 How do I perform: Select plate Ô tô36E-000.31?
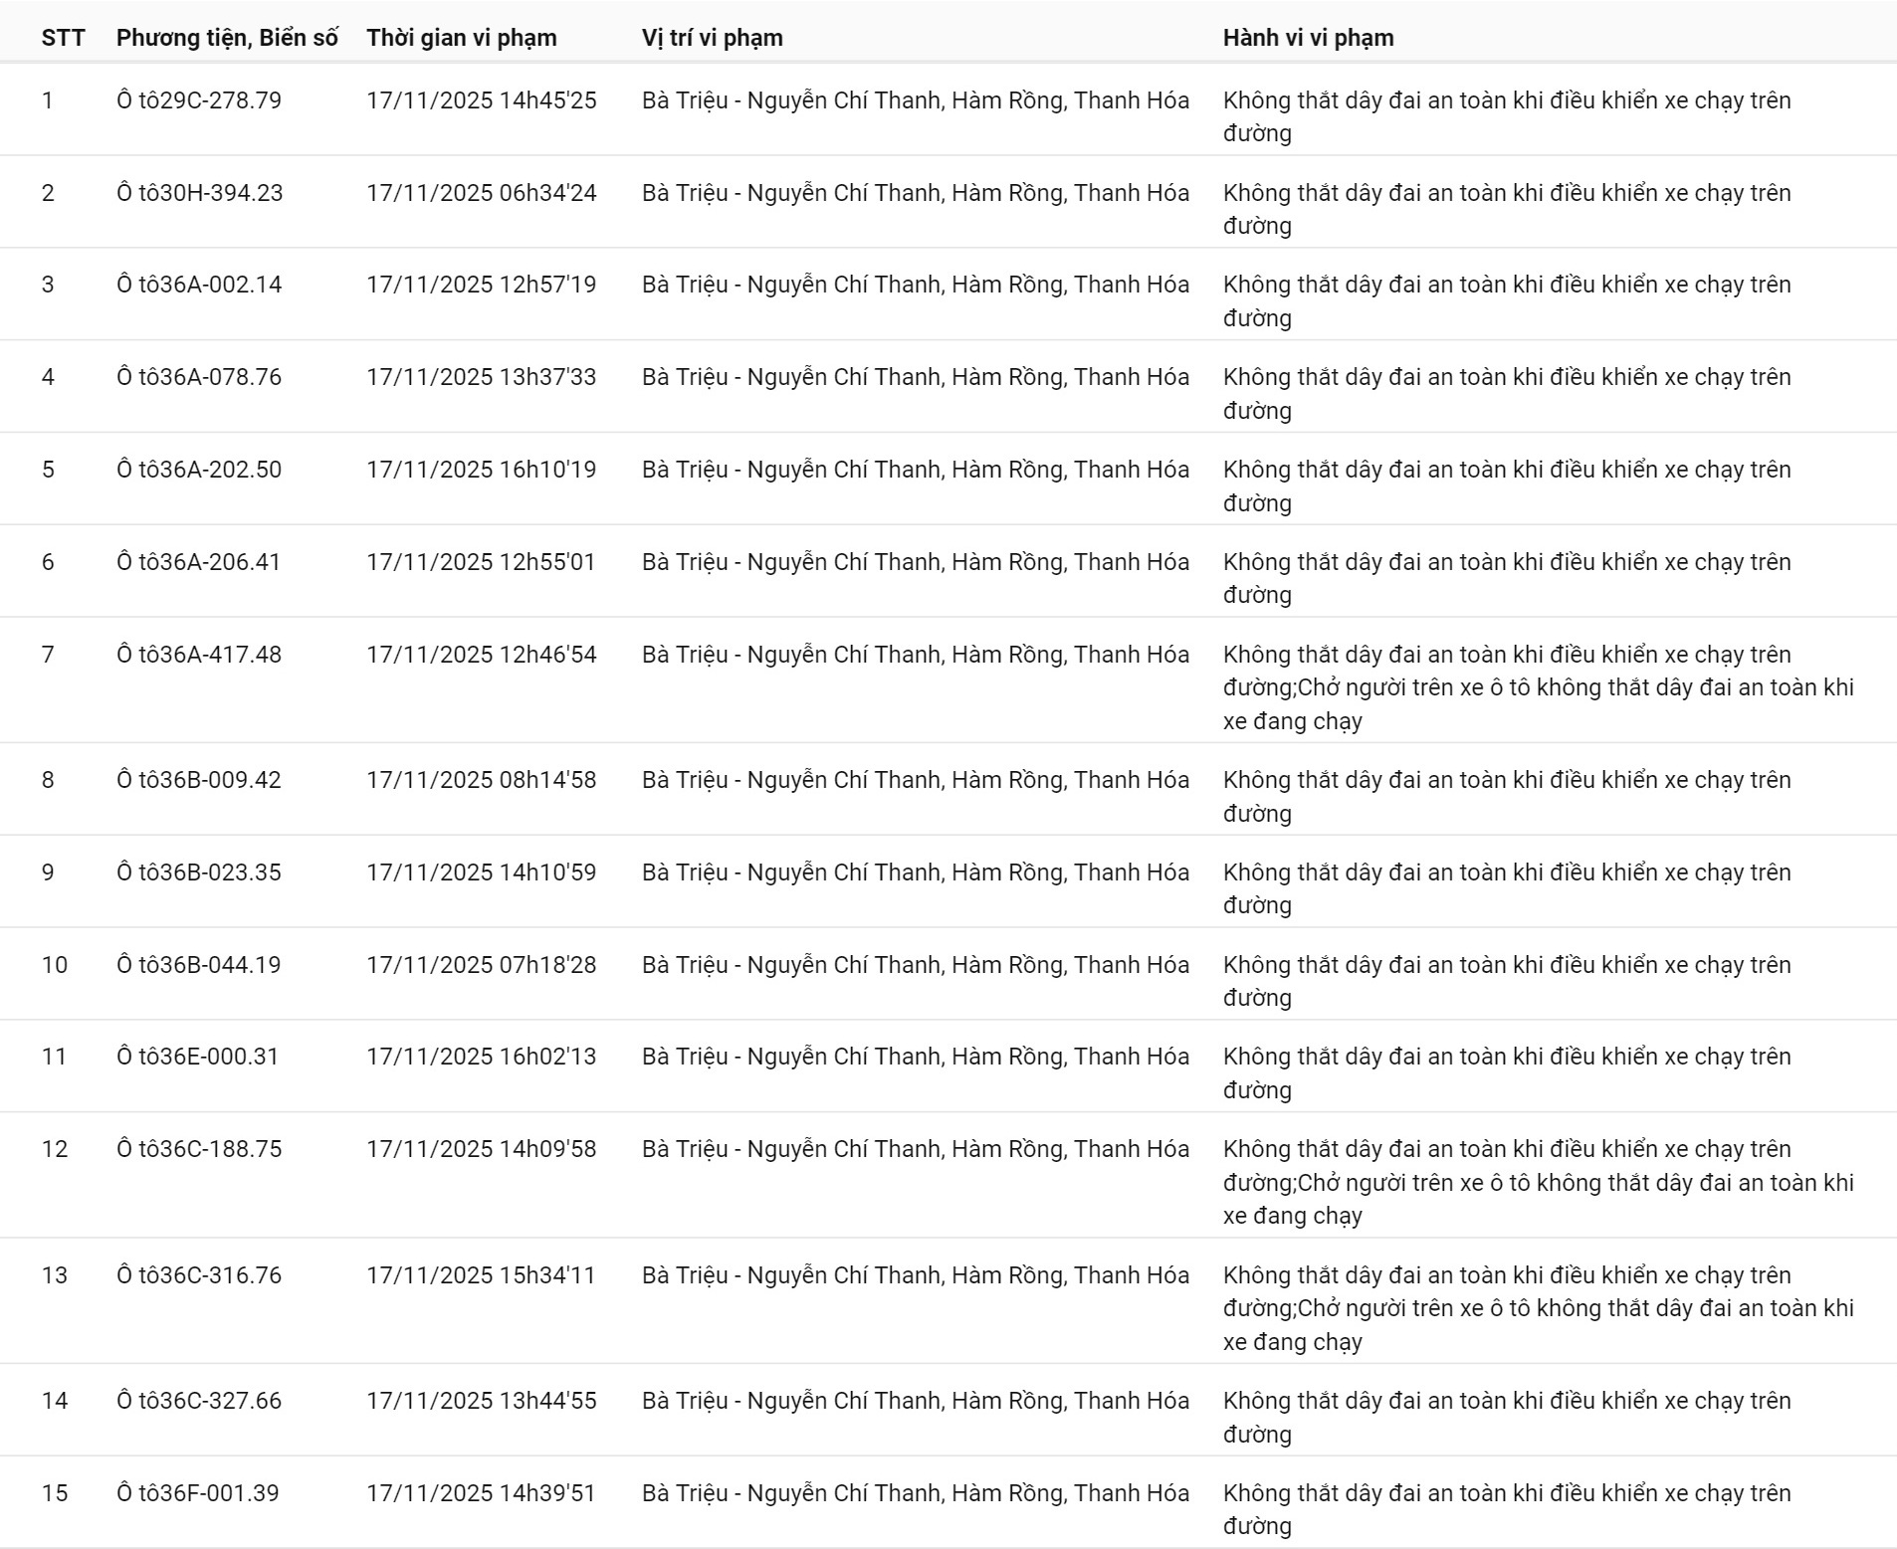tap(198, 1057)
